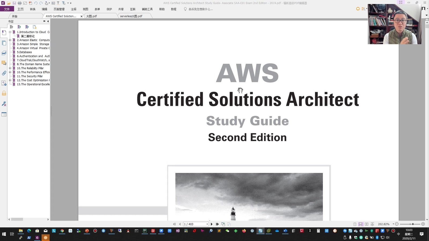Screen dimensions: 429x241
Task: Go to next page arrow
Action: (x=212, y=224)
